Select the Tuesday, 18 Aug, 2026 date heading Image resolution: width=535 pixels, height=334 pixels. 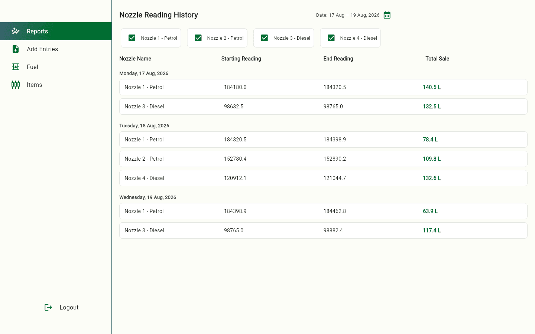[x=144, y=126]
